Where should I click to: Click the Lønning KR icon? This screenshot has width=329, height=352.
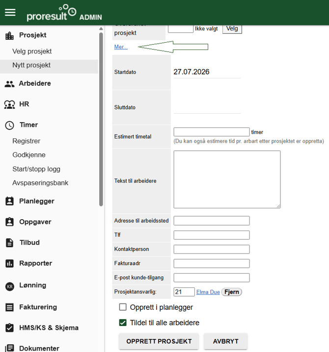10,286
